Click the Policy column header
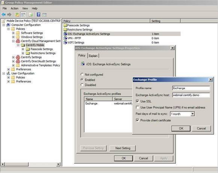The height and width of the screenshot is (173, 218). coord(106,21)
